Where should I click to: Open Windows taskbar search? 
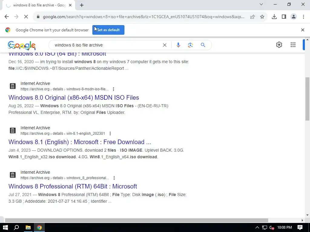click(x=16, y=227)
